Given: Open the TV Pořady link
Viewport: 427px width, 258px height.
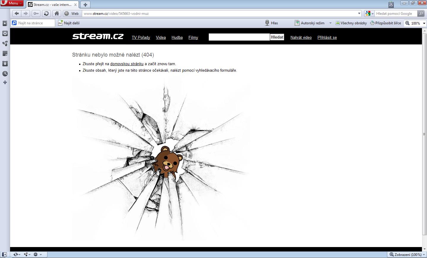Looking at the screenshot, I should (141, 37).
